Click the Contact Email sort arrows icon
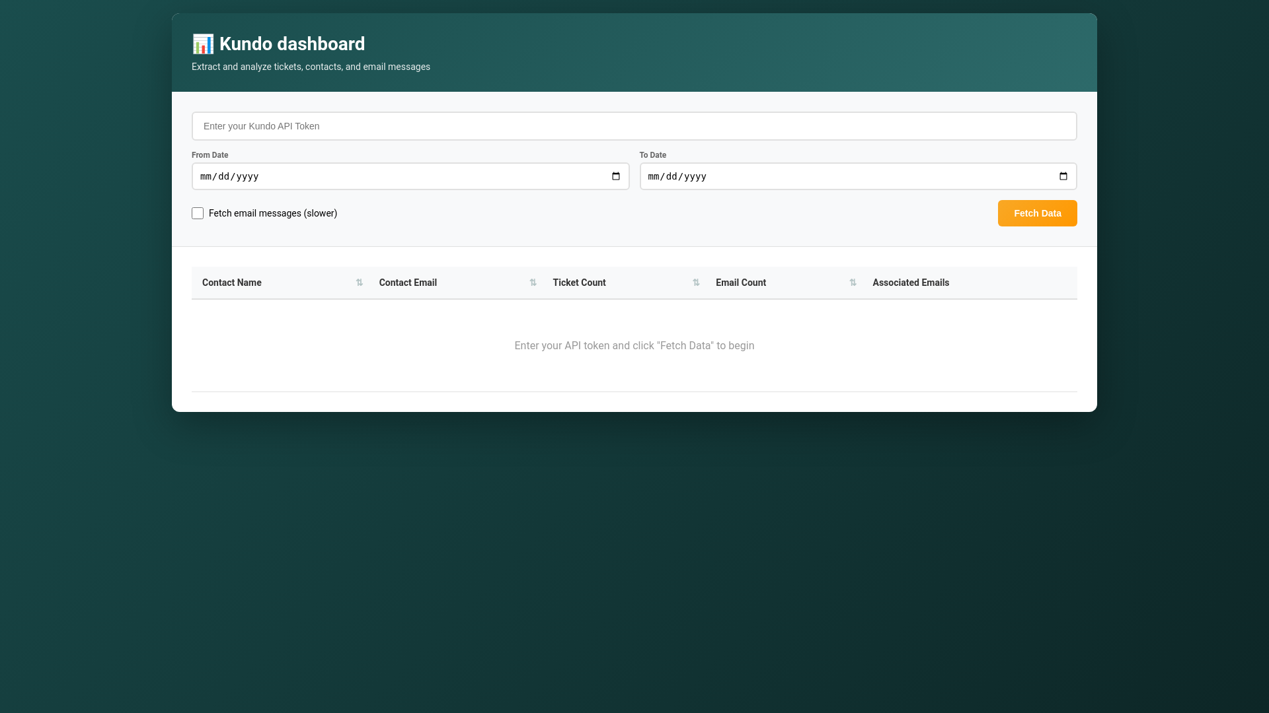Viewport: 1269px width, 713px height. point(533,283)
